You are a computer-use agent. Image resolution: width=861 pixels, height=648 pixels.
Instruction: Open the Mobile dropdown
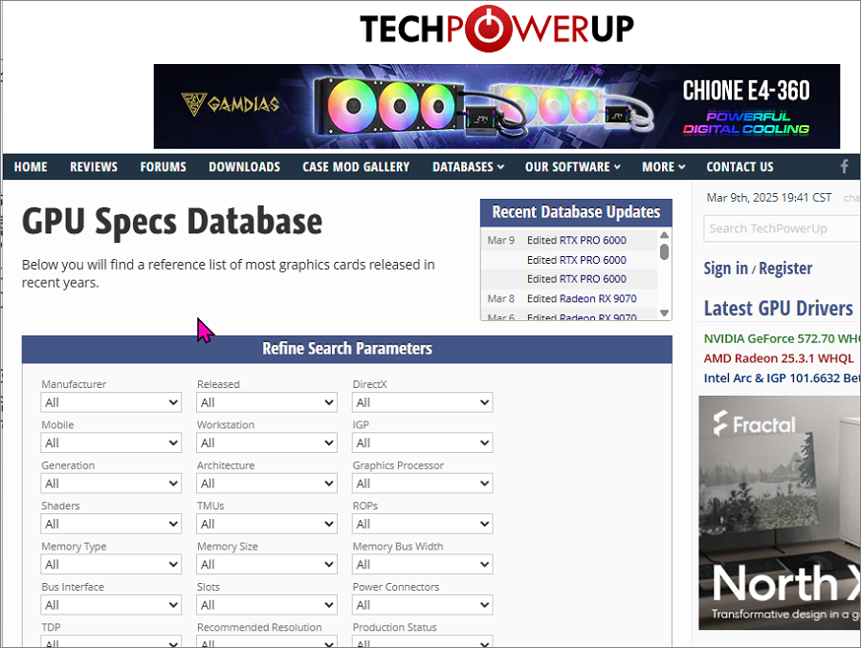[x=111, y=443]
